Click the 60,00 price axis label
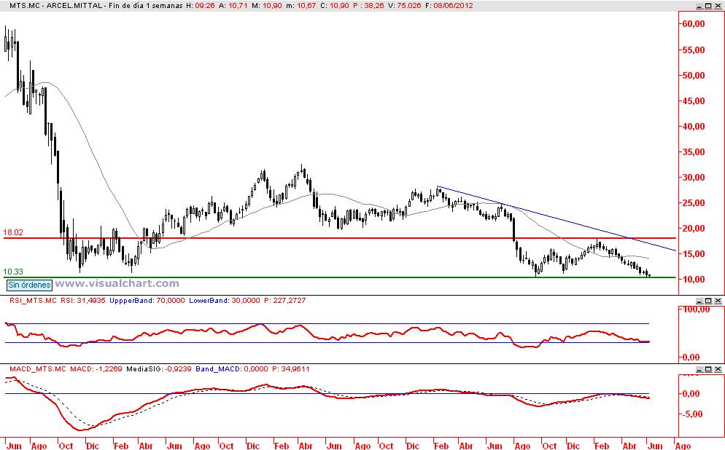This screenshot has width=725, height=450. click(x=694, y=24)
